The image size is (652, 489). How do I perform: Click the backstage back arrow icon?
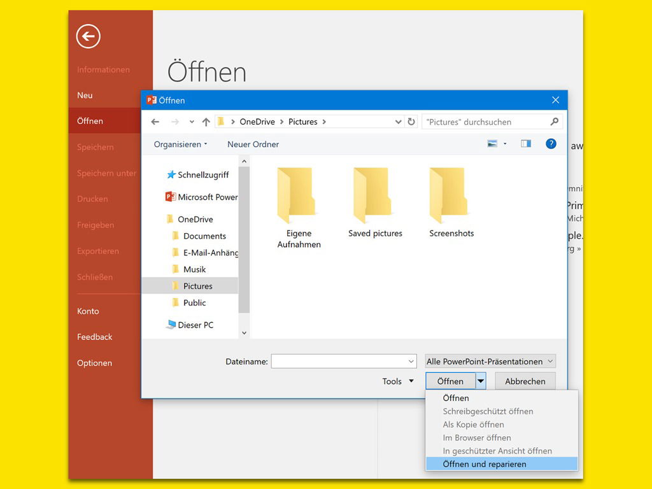[x=88, y=36]
